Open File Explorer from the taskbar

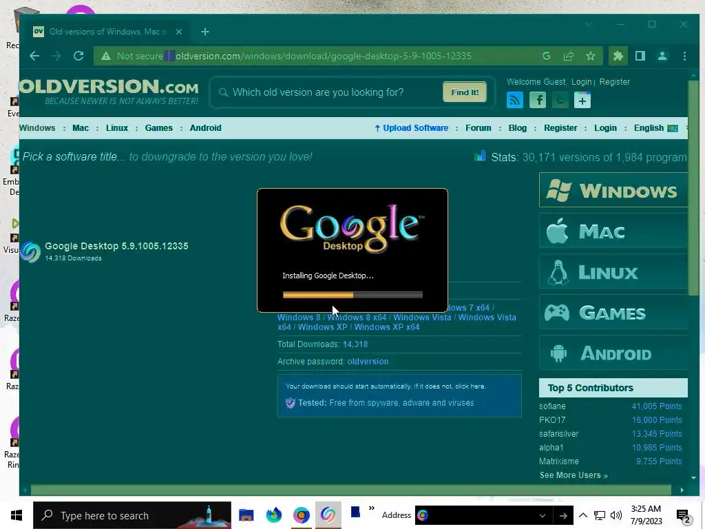[x=246, y=515]
